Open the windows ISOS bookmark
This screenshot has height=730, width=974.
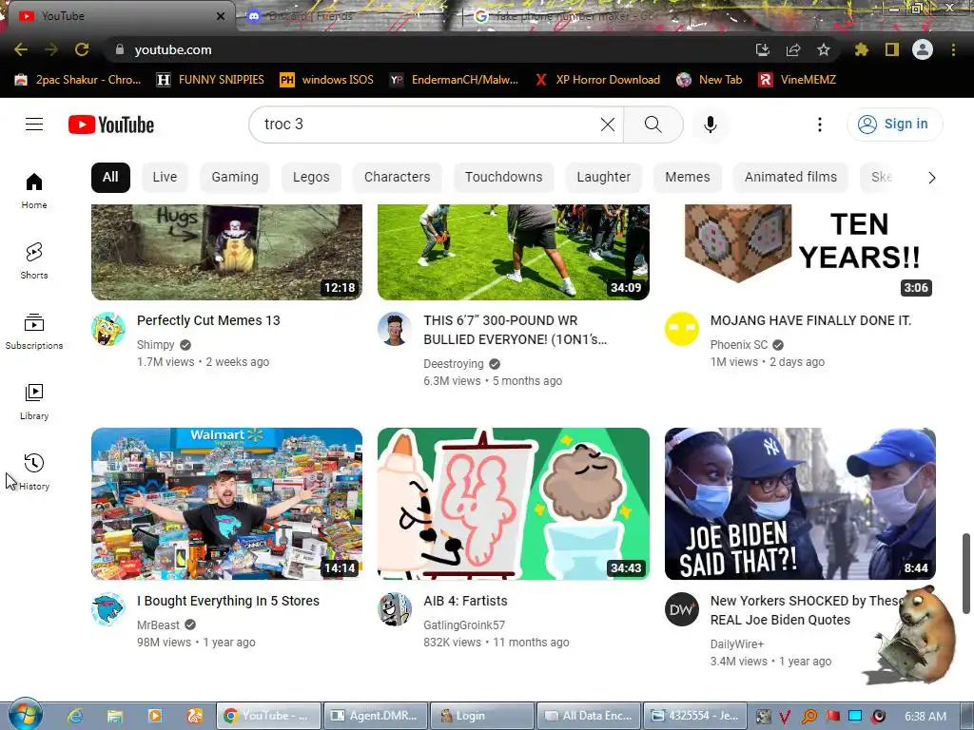pyautogui.click(x=327, y=80)
